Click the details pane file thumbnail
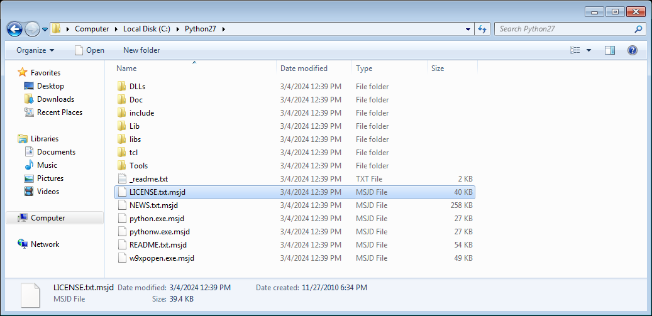The image size is (652, 316). pos(31,295)
